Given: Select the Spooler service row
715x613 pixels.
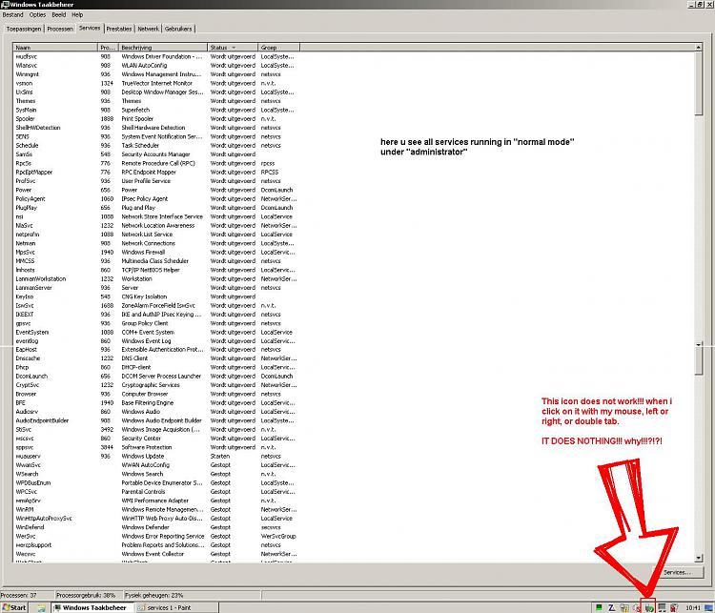Looking at the screenshot, I should pos(156,118).
